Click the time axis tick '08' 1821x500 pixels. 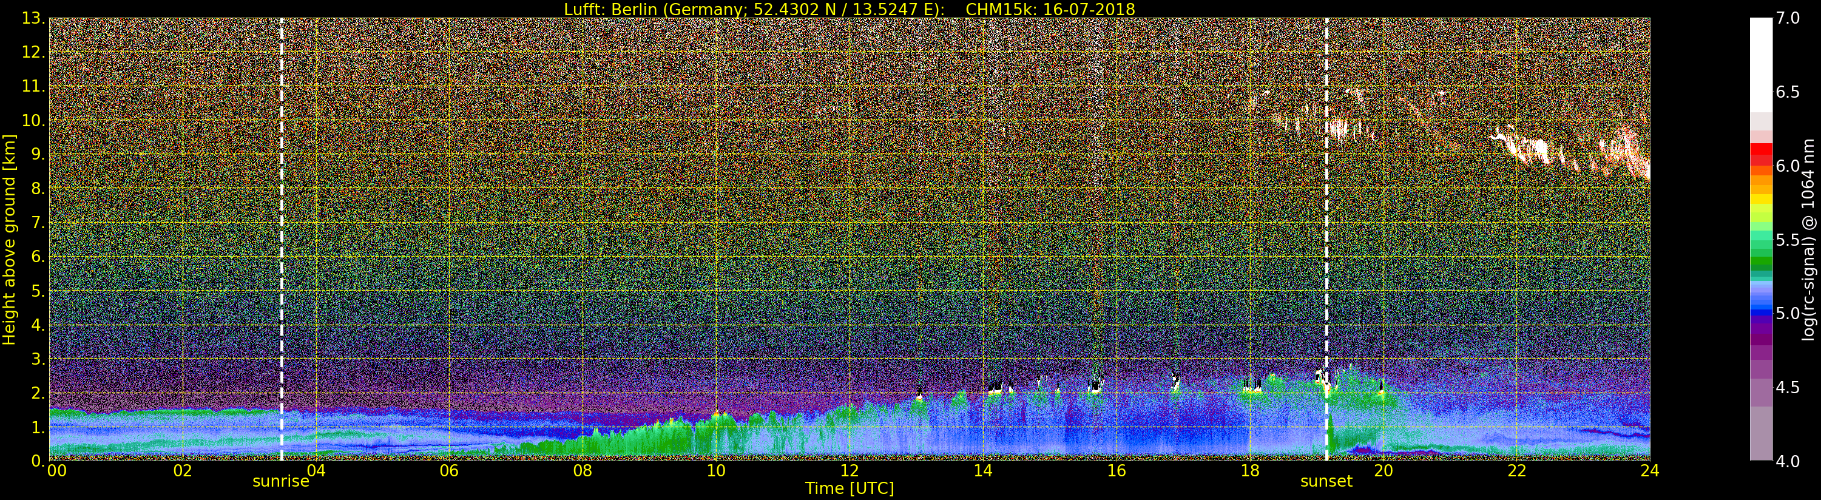point(583,471)
